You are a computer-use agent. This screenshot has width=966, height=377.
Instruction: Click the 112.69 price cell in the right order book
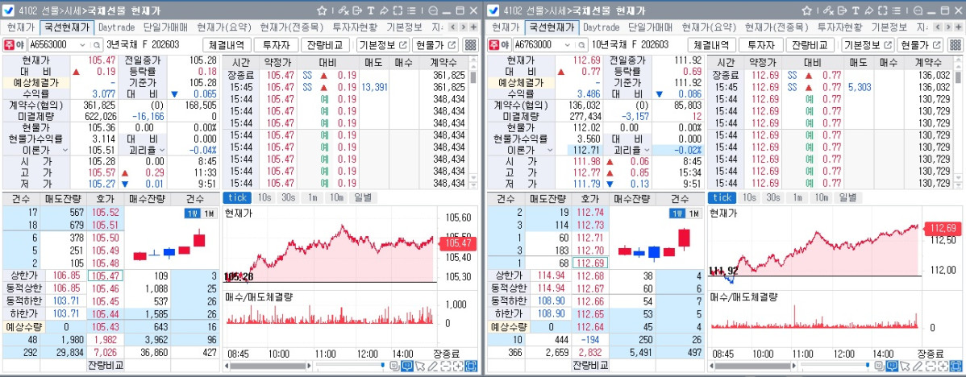[590, 263]
